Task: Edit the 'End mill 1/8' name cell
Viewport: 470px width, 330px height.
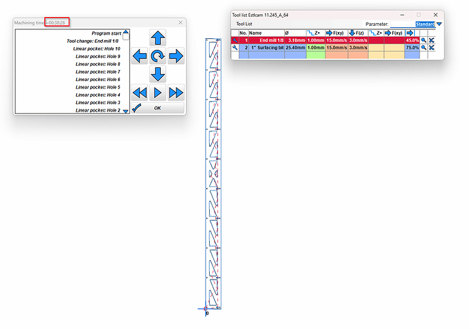Action: click(266, 40)
